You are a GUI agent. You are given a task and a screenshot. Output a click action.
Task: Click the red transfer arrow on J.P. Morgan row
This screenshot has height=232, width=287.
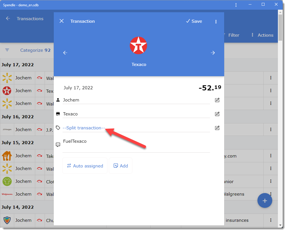point(39,129)
